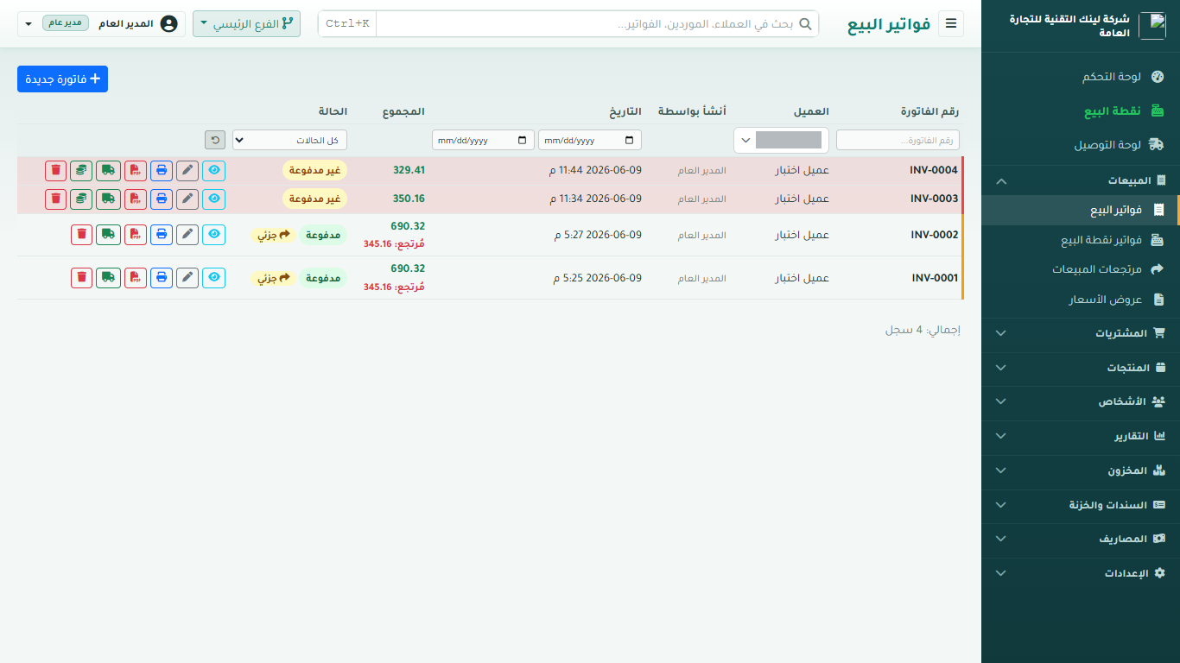Expand the المصاريف sidebar section
Image resolution: width=1180 pixels, height=663 pixels.
pos(1081,539)
